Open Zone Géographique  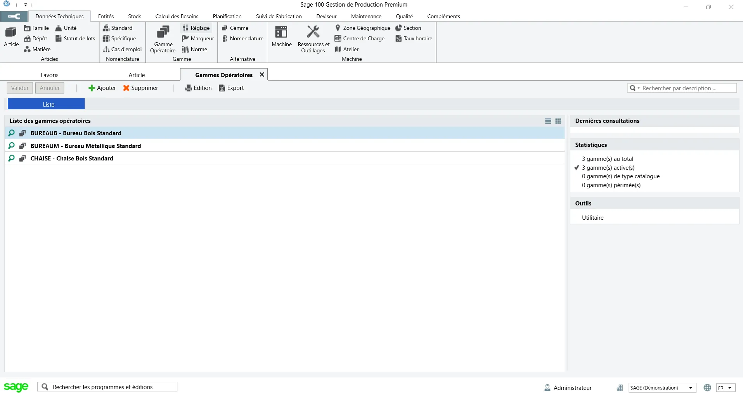(x=362, y=28)
